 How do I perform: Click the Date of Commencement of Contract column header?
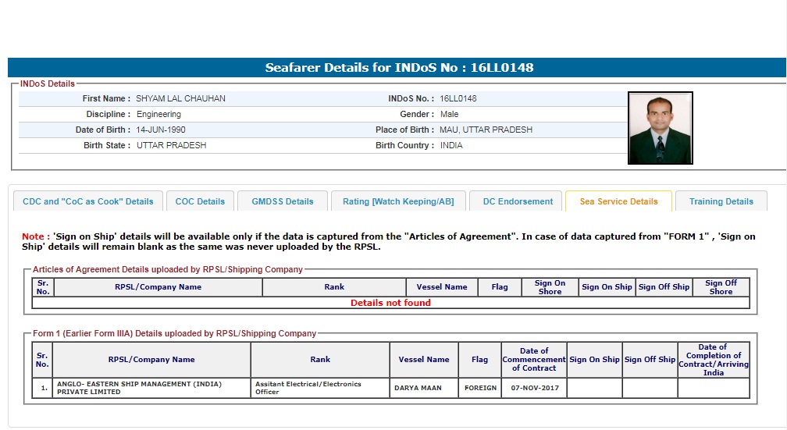tap(534, 360)
